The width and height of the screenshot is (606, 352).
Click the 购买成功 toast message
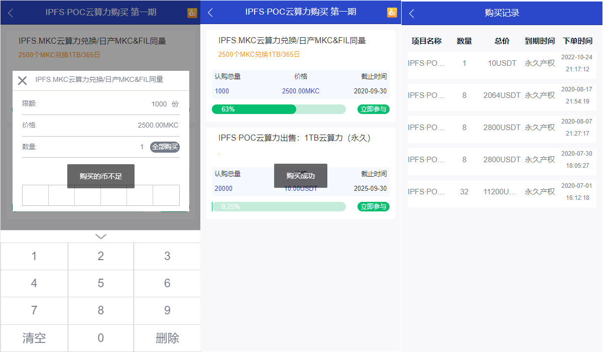coord(301,176)
